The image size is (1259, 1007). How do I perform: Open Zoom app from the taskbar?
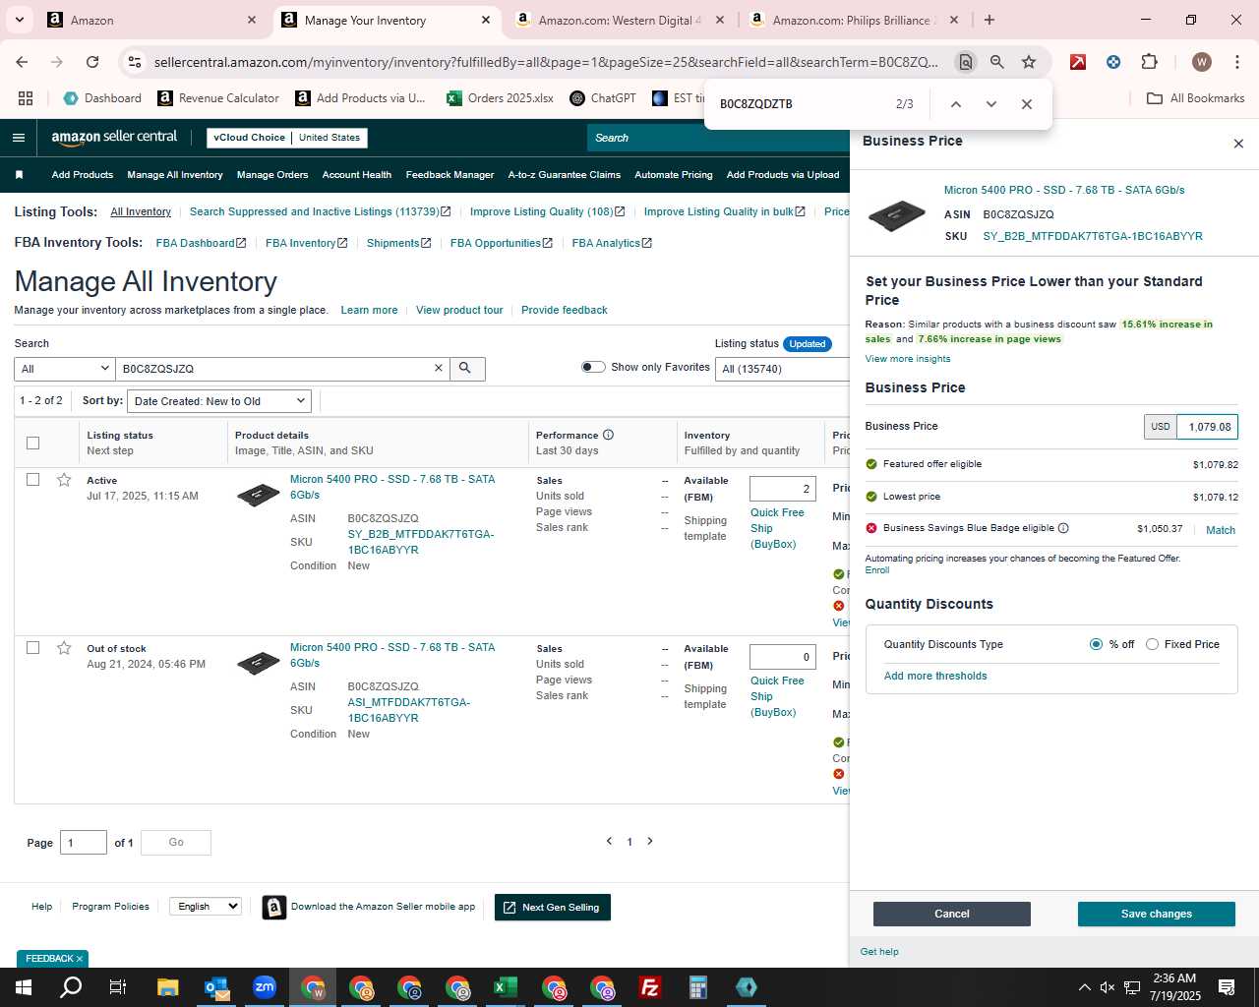265,987
